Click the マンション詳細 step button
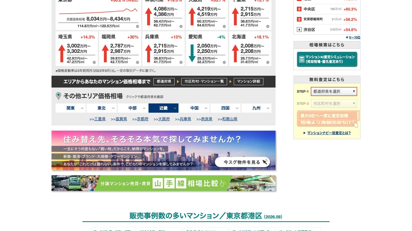The width and height of the screenshot is (412, 231). click(x=248, y=81)
